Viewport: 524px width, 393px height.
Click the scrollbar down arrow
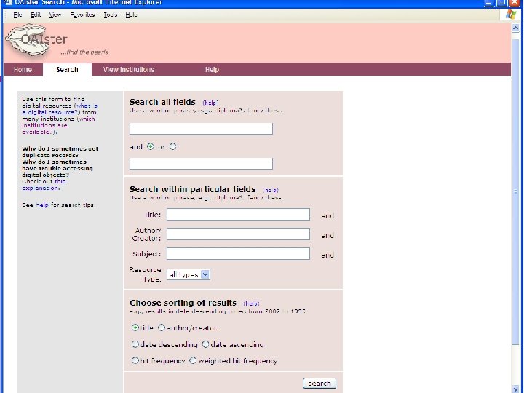pos(516,389)
